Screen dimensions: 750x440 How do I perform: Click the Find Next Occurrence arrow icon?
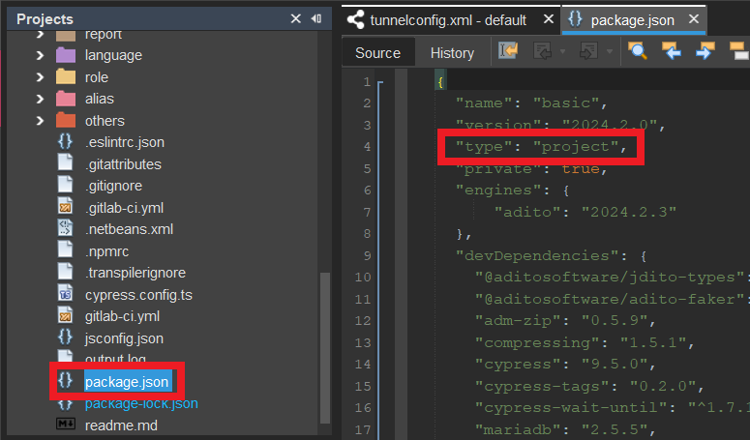coord(705,50)
